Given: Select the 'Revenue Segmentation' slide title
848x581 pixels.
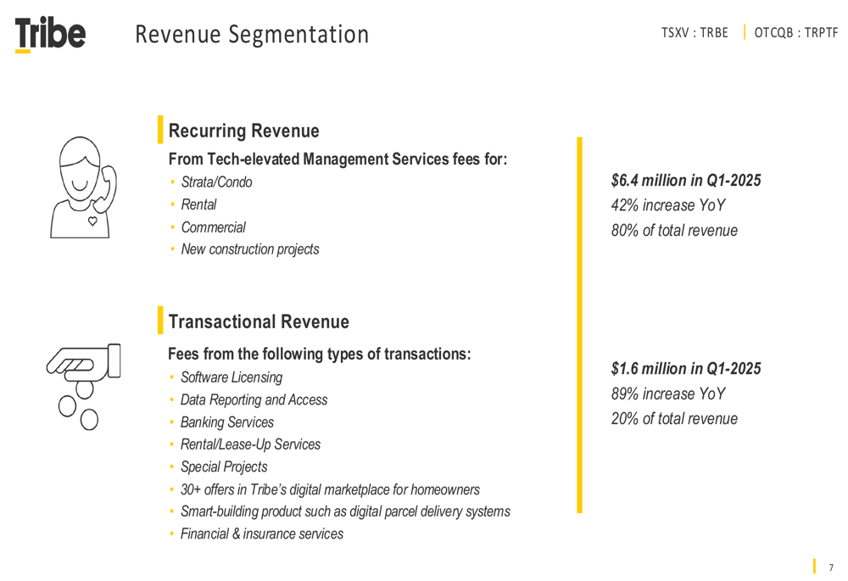Looking at the screenshot, I should coord(252,34).
